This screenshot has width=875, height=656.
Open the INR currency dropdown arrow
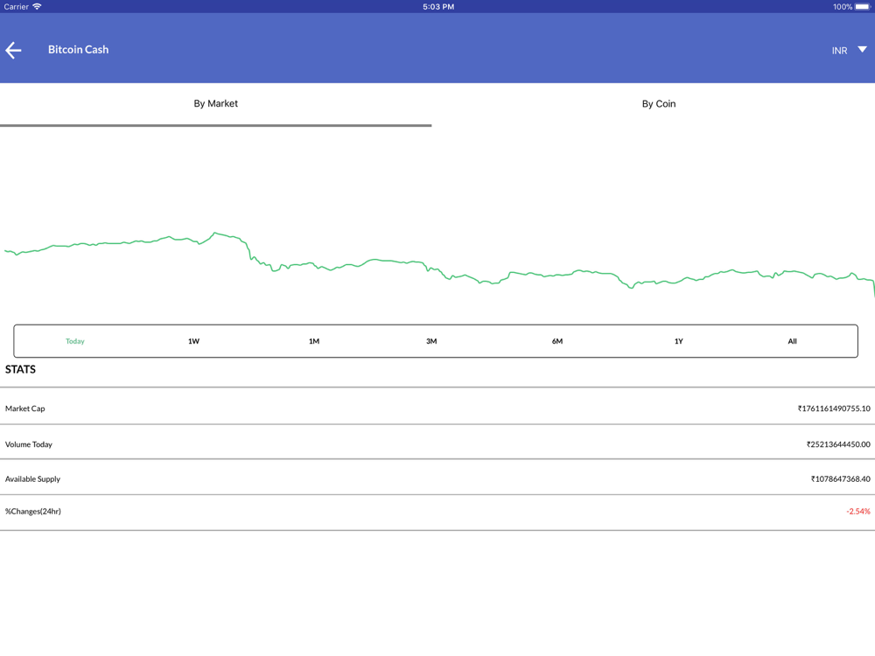[x=862, y=50]
